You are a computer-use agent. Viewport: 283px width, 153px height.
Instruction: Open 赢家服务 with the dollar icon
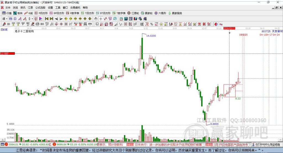175,13
